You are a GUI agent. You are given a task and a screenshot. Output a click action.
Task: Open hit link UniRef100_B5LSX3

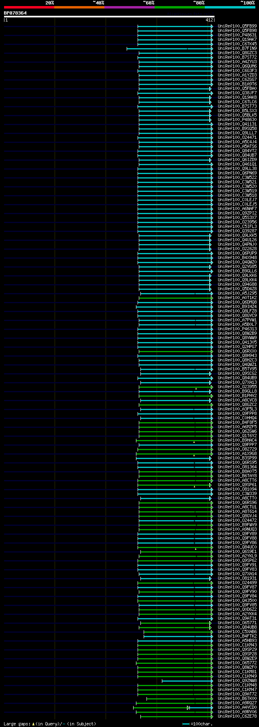(x=237, y=111)
